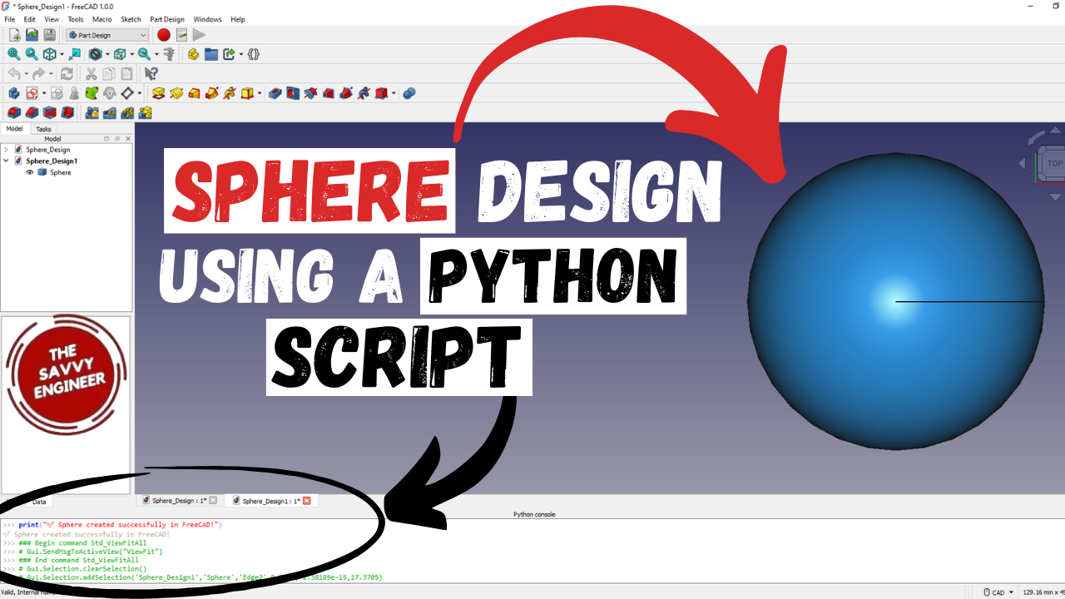Open the Macro menu
Screen dimensions: 1065x599
[102, 19]
